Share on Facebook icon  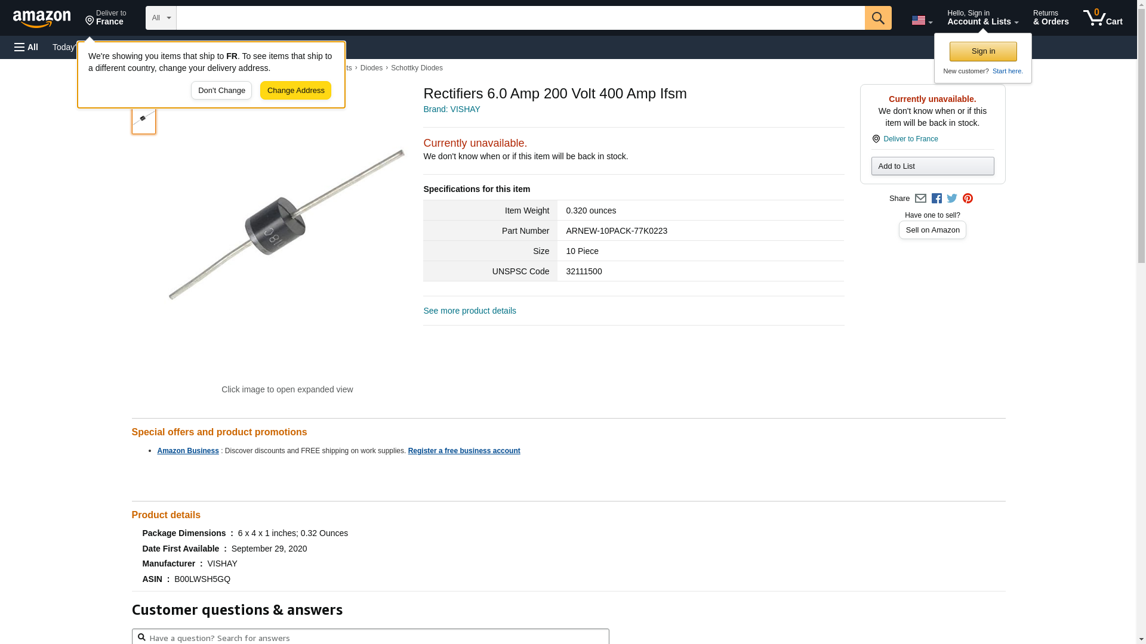click(x=936, y=199)
